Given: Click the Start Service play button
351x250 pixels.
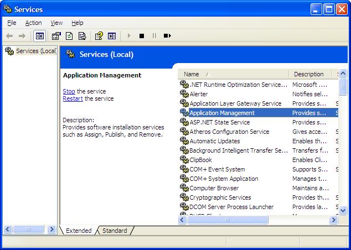Looking at the screenshot, I should tap(129, 36).
